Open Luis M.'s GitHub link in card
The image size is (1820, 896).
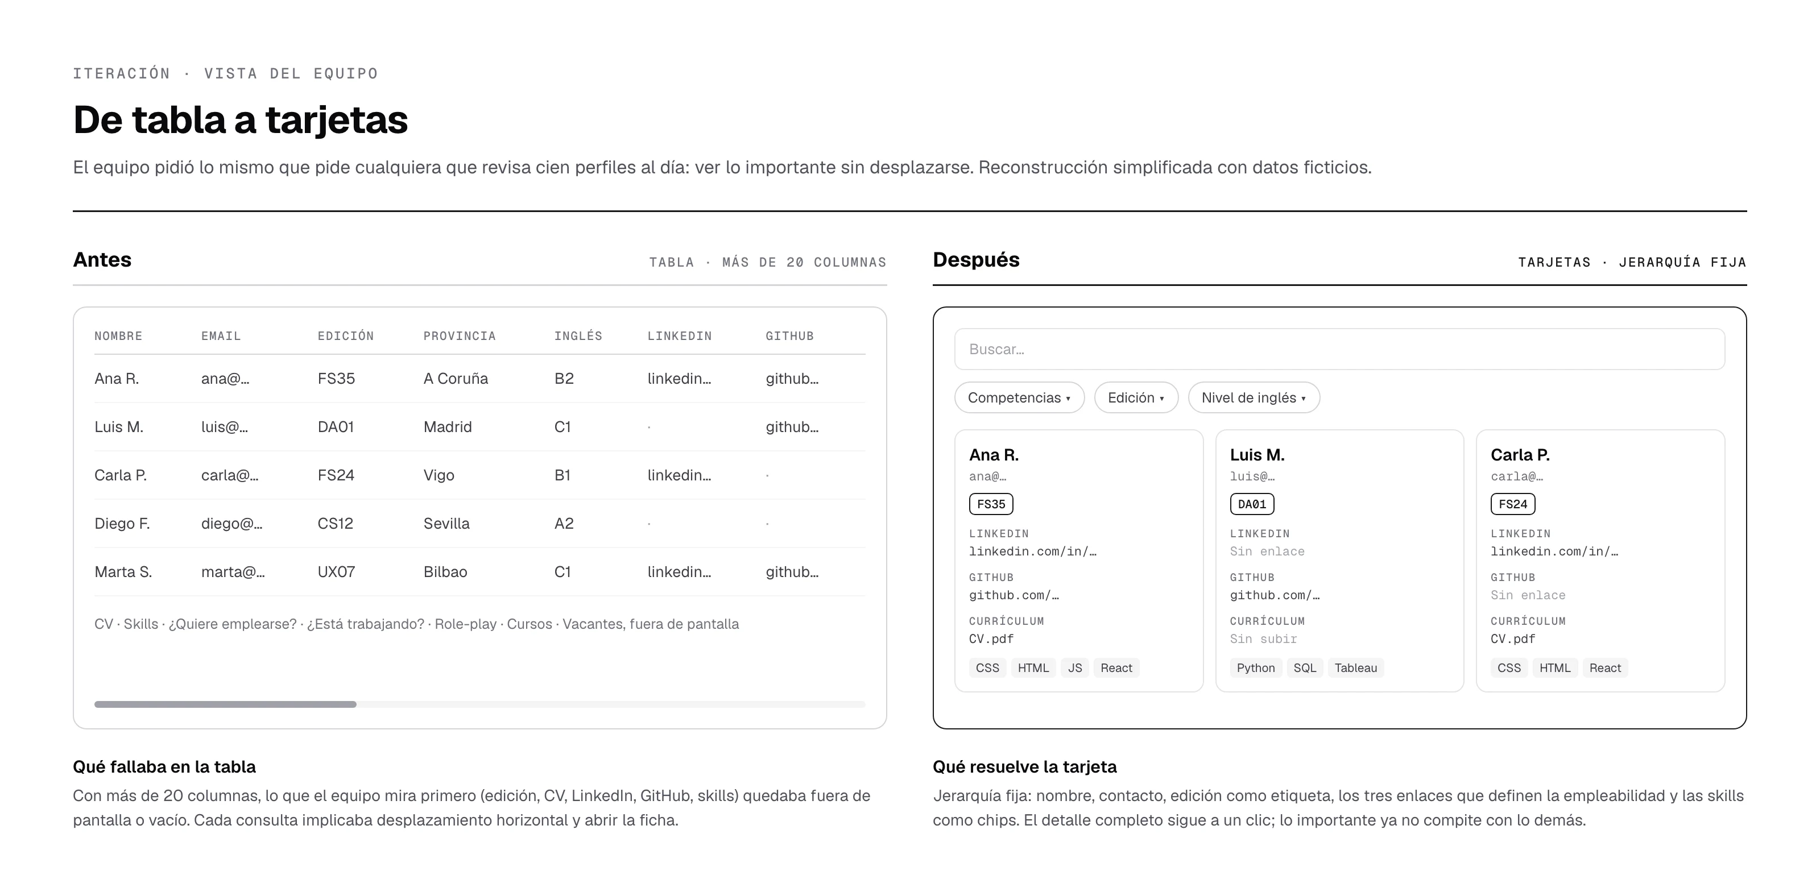click(1275, 595)
